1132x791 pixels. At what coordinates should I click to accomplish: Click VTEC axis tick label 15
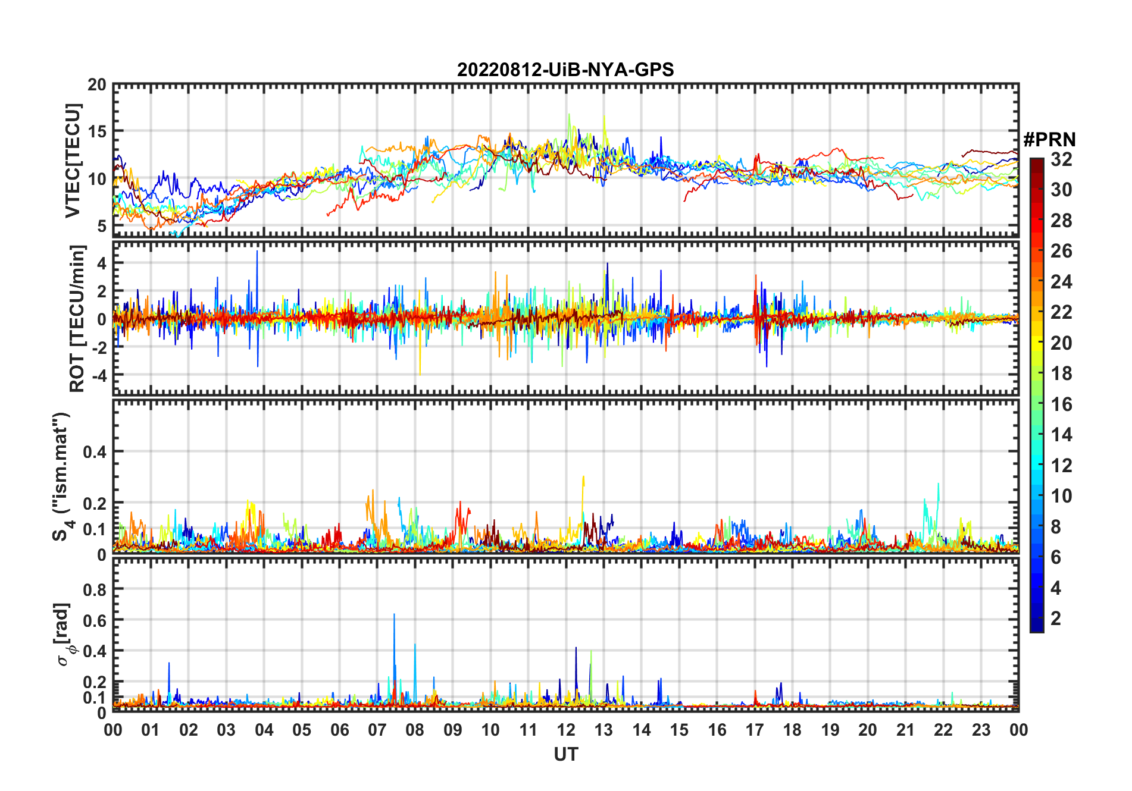[97, 132]
